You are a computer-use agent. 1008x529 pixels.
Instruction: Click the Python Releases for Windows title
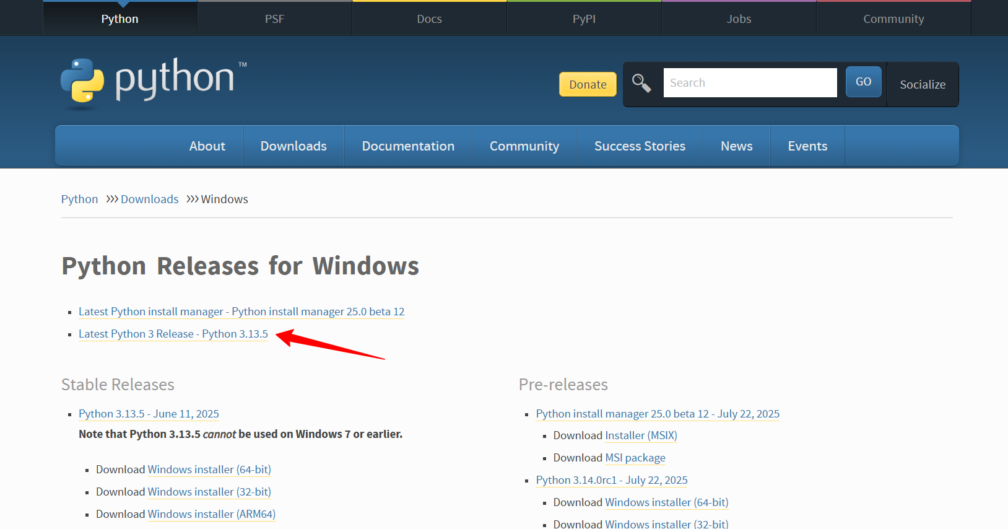240,266
